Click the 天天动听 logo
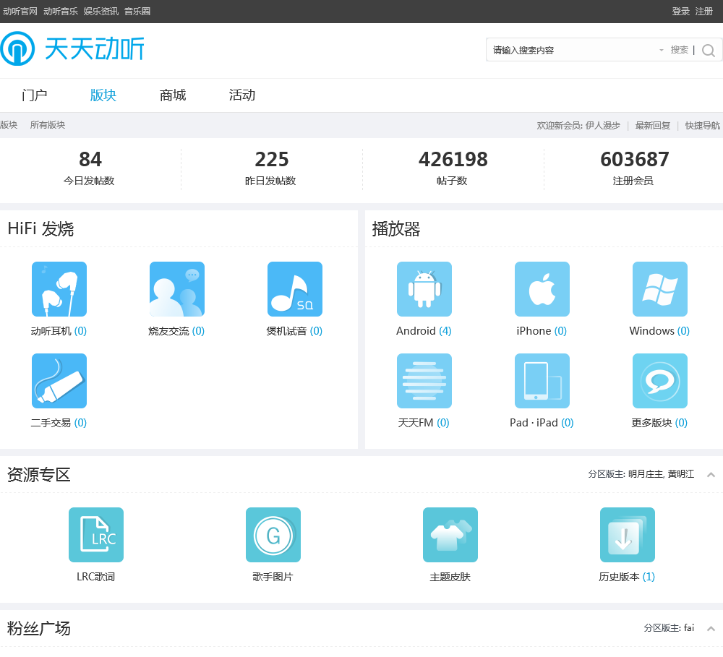723x657 pixels. (x=72, y=48)
